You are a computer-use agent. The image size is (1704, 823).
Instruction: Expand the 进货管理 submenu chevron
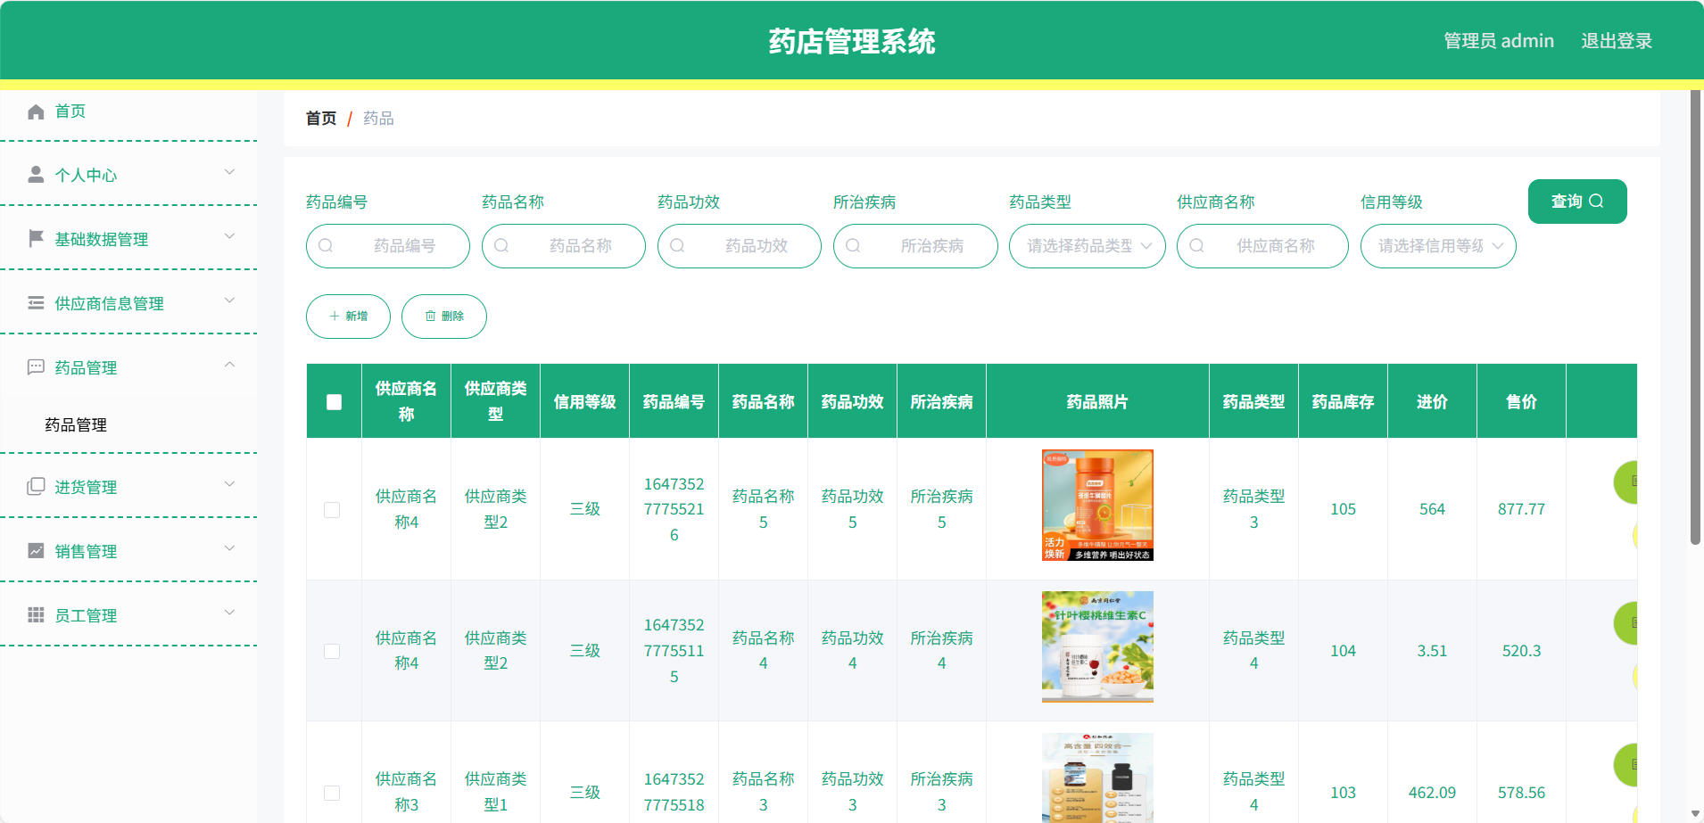pyautogui.click(x=229, y=484)
